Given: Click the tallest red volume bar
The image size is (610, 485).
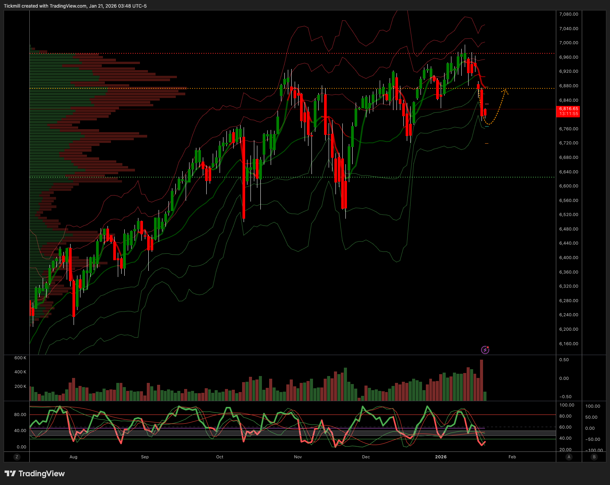Looking at the screenshot, I should (x=482, y=380).
